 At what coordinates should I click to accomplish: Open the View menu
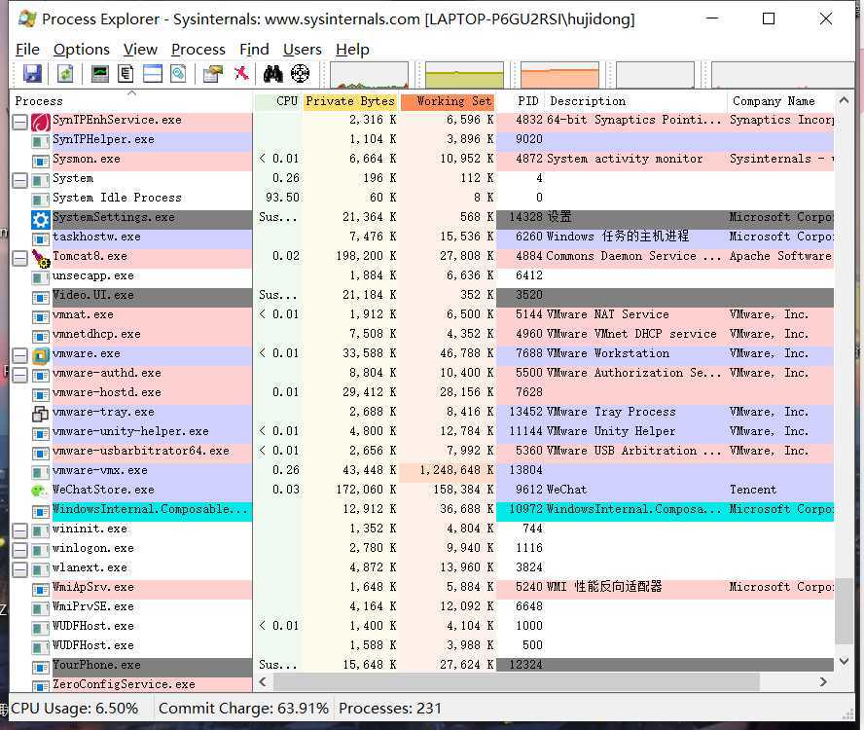coord(140,50)
